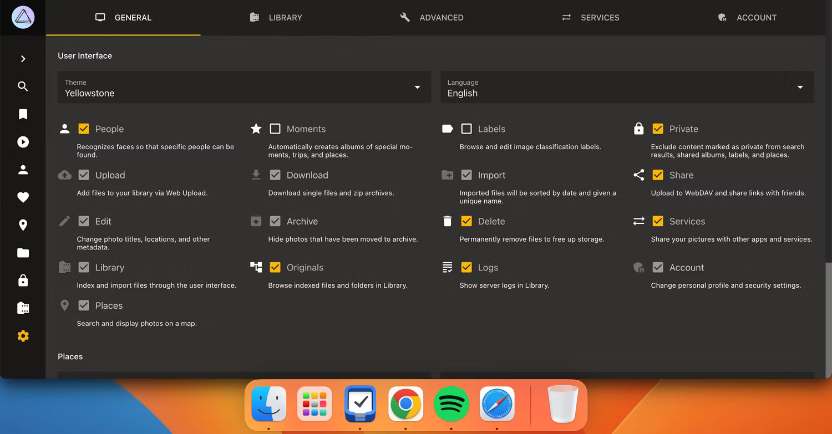
Task: Open favorites via the sidebar heart icon
Action: coord(23,197)
